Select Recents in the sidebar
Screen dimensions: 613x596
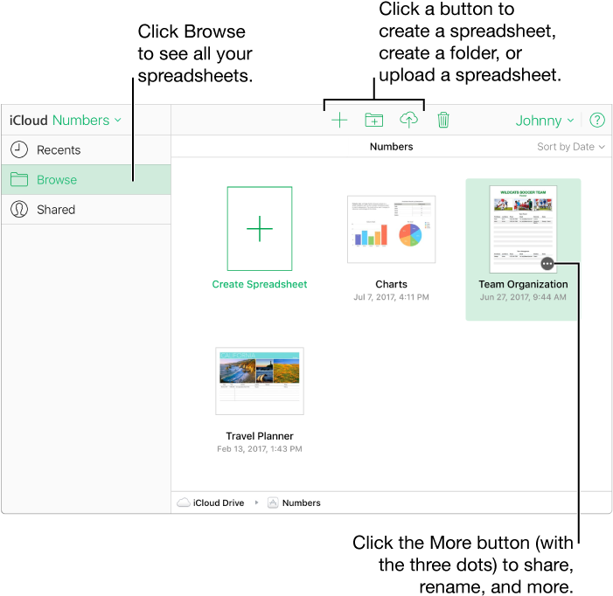(x=86, y=150)
